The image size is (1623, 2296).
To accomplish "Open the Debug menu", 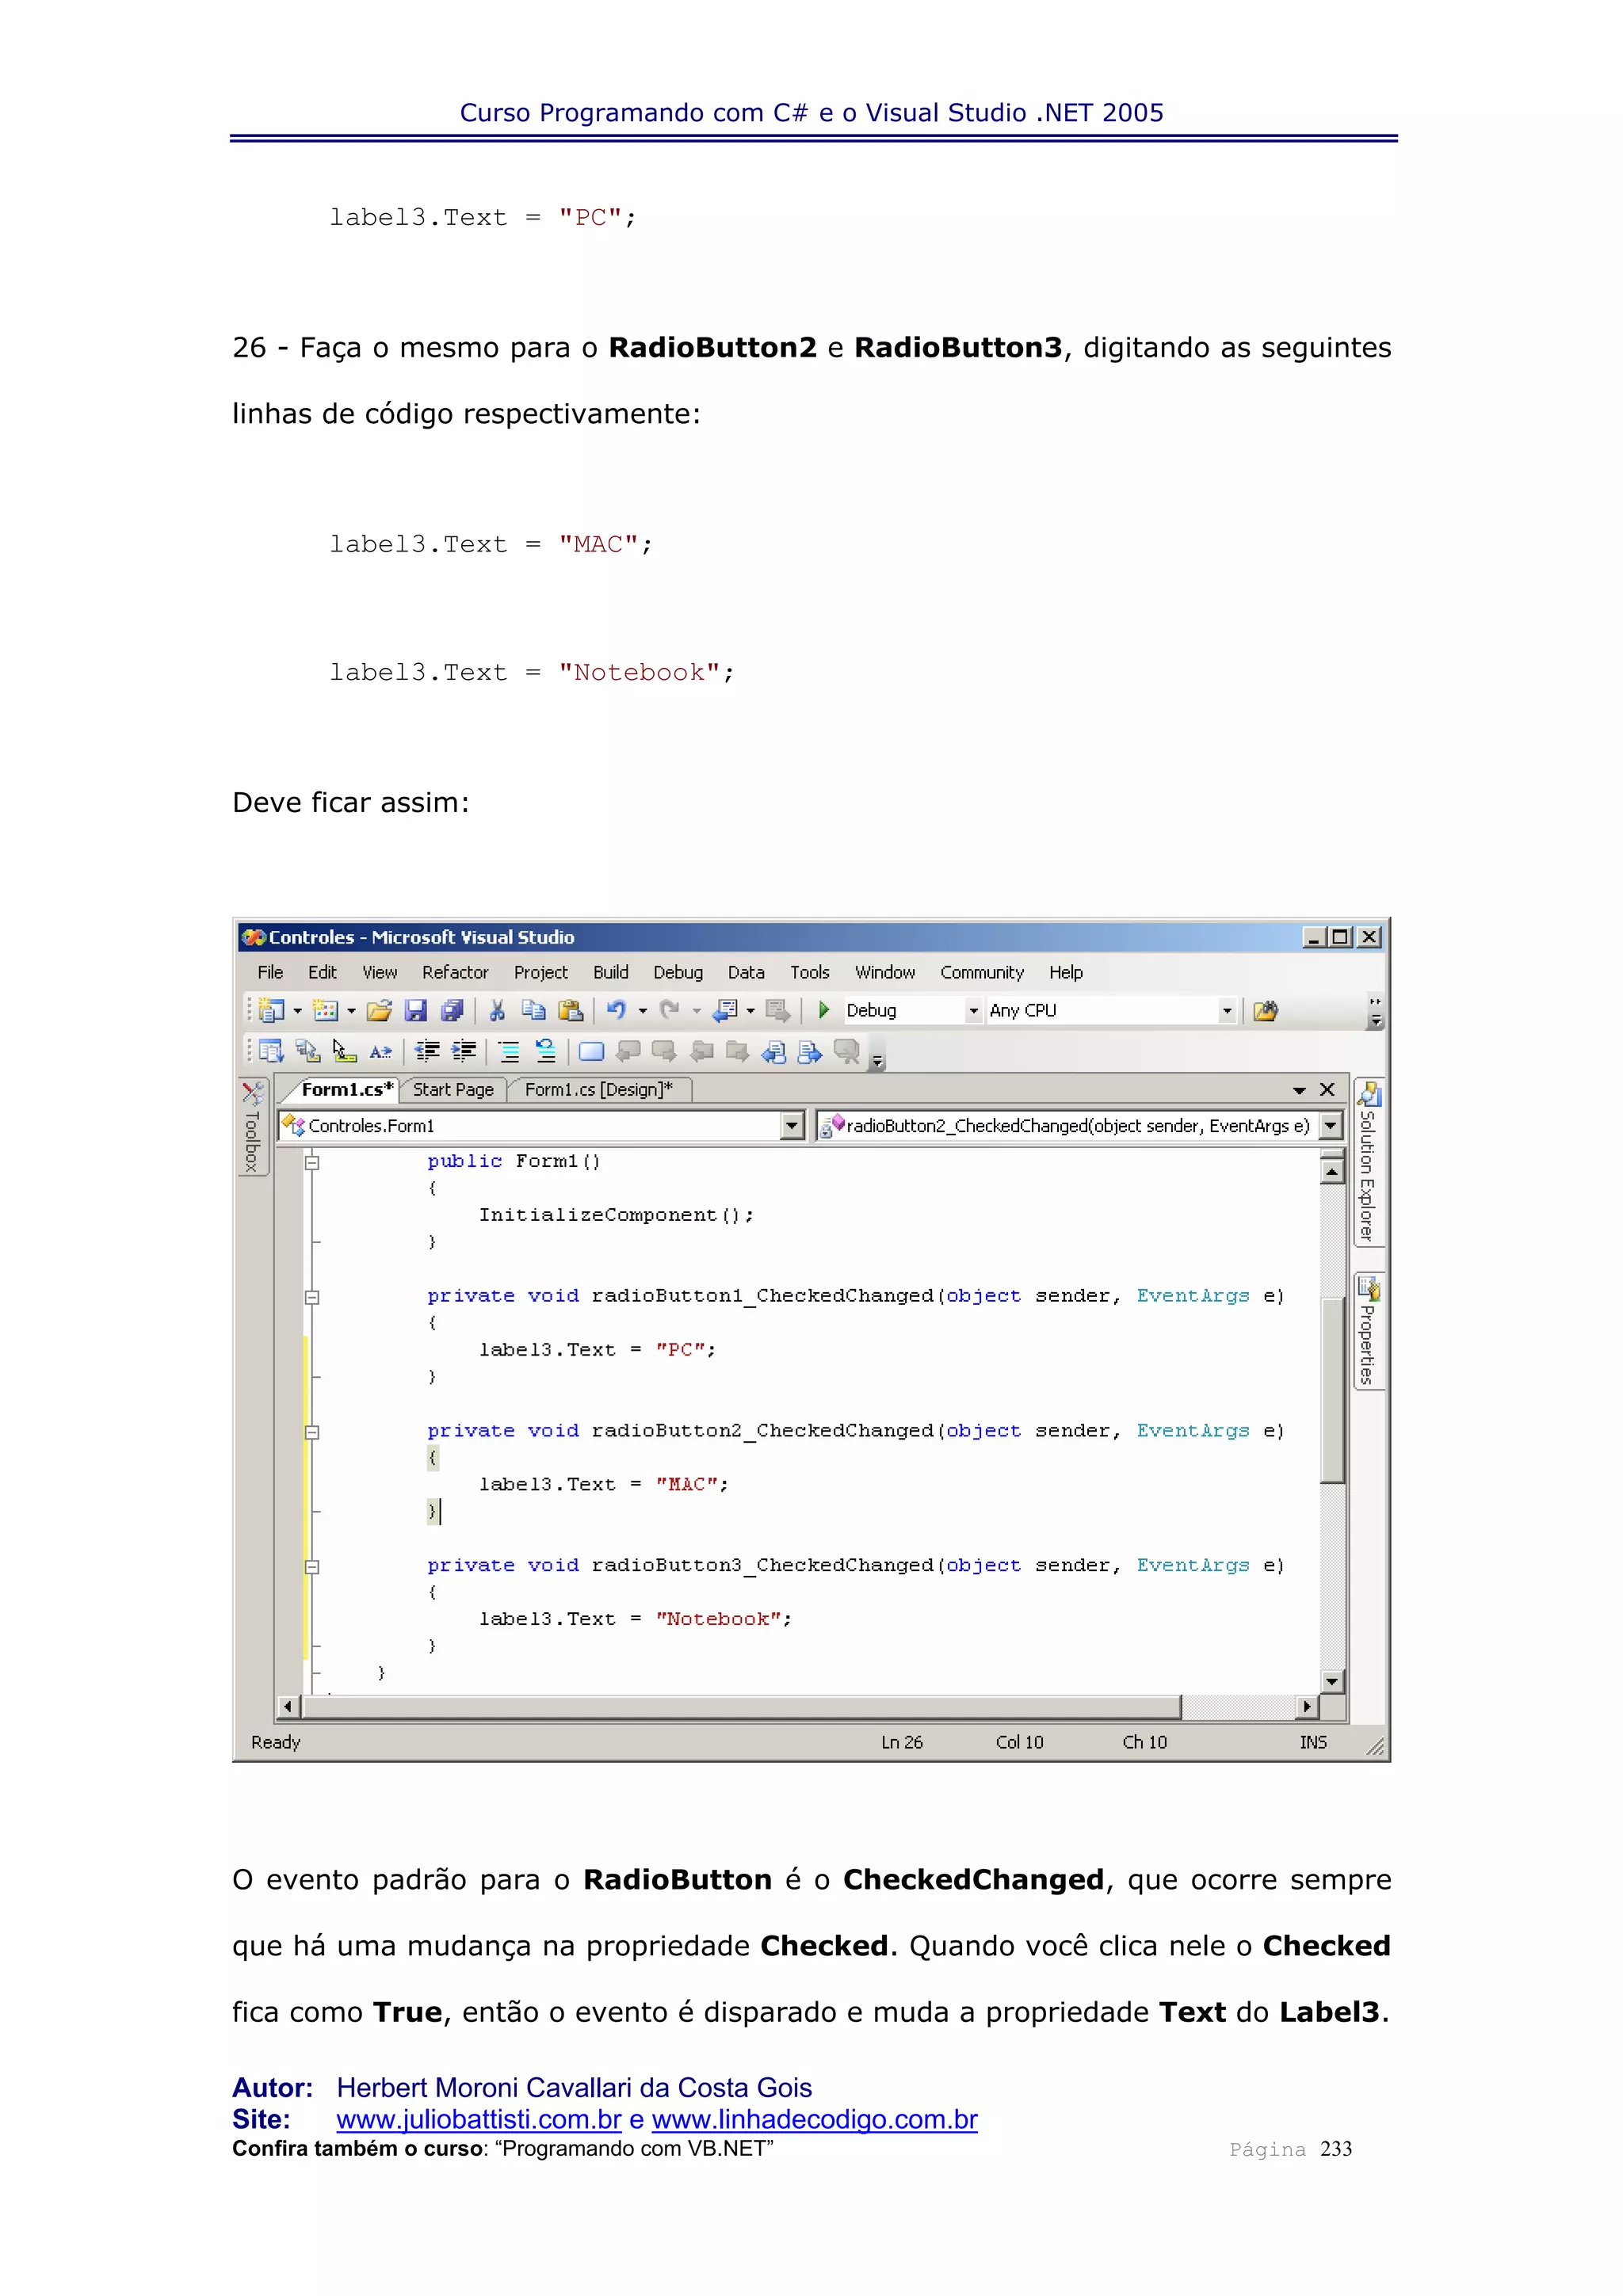I will 678,972.
